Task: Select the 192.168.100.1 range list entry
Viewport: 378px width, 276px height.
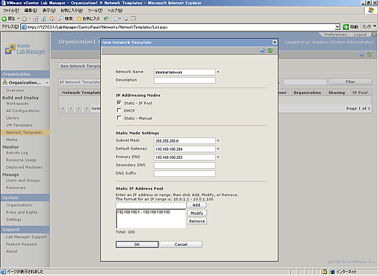Action: tap(144, 212)
